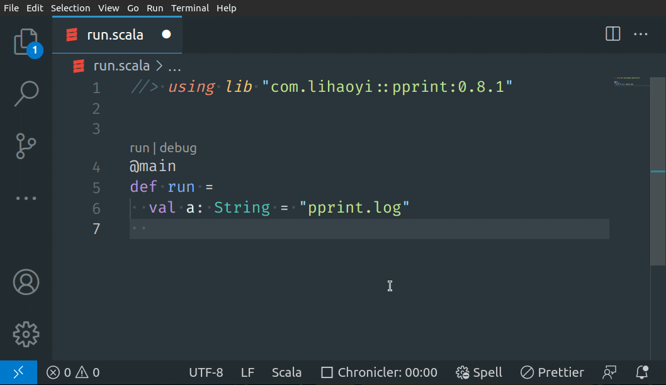This screenshot has width=666, height=385.
Task: Select the run.scala editor tab
Action: (117, 35)
